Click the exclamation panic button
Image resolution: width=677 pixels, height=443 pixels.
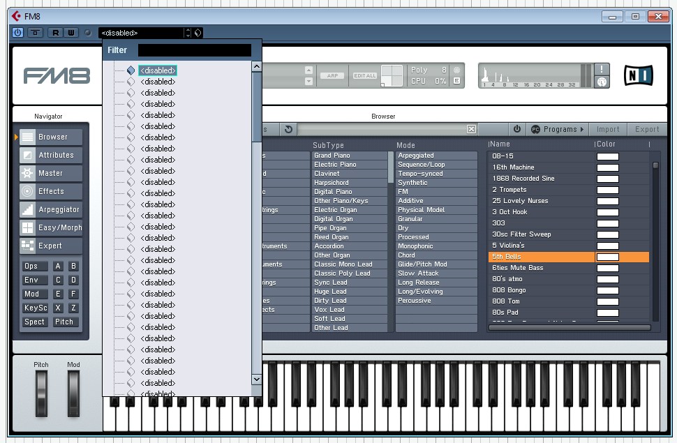click(x=602, y=69)
